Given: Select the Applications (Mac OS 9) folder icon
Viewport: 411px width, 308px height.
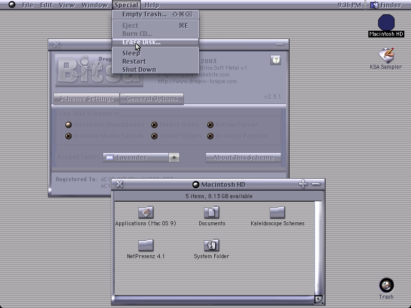Looking at the screenshot, I should [146, 213].
